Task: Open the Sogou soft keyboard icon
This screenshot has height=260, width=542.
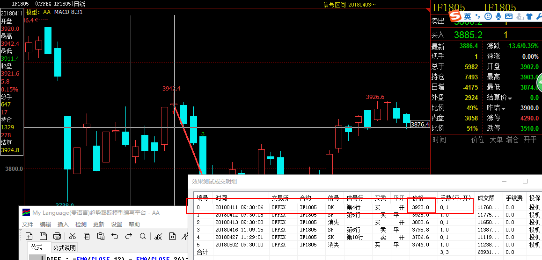Action: (508, 16)
